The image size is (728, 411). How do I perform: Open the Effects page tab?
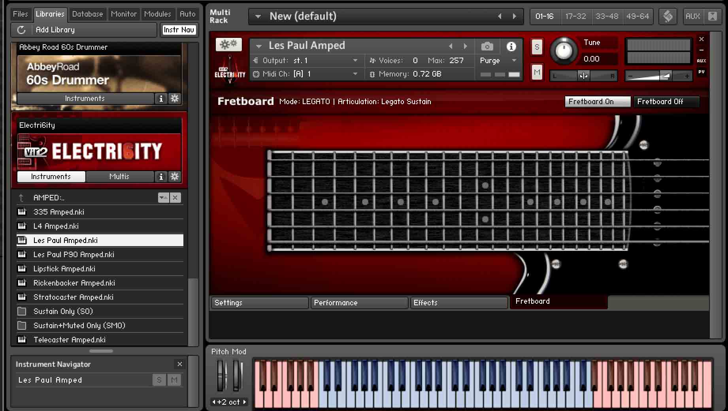coord(459,303)
